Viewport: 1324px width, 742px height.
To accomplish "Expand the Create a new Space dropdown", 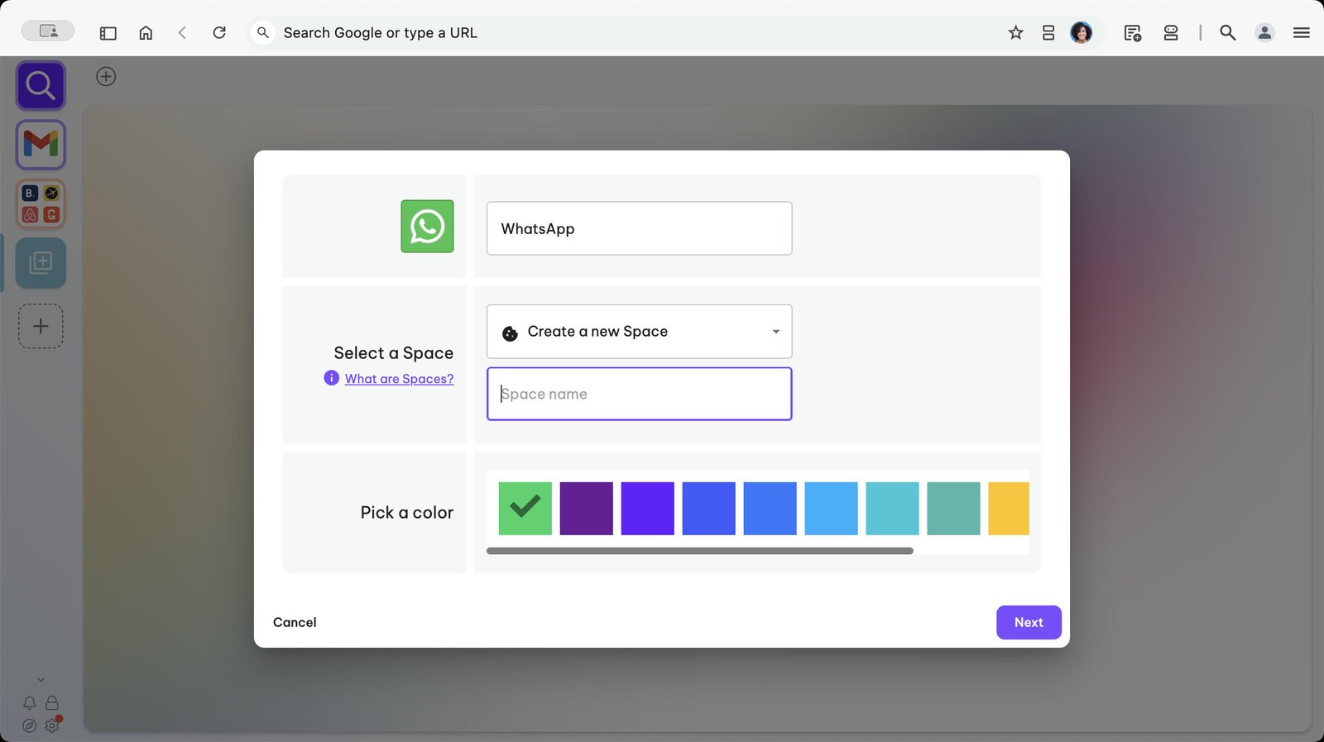I will click(639, 332).
